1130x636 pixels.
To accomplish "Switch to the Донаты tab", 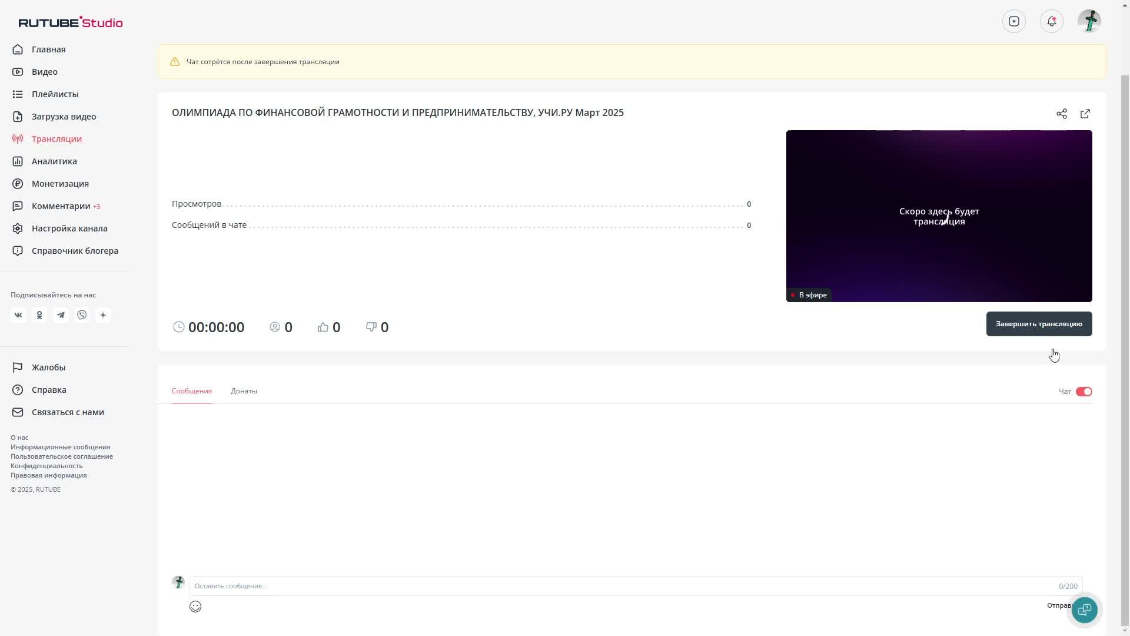I will pyautogui.click(x=244, y=390).
